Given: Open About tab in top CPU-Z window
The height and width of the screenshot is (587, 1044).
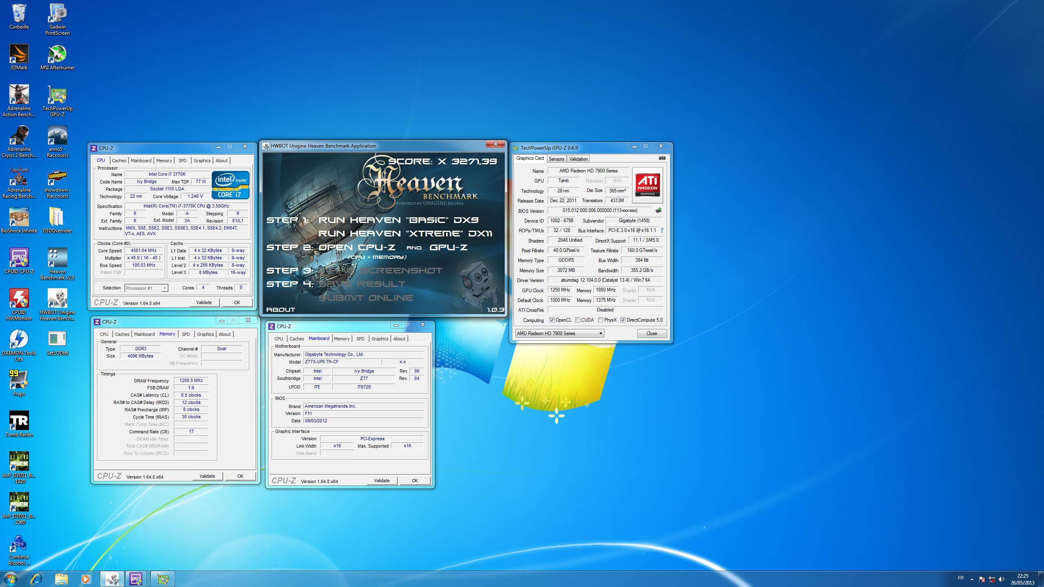Looking at the screenshot, I should coord(221,161).
